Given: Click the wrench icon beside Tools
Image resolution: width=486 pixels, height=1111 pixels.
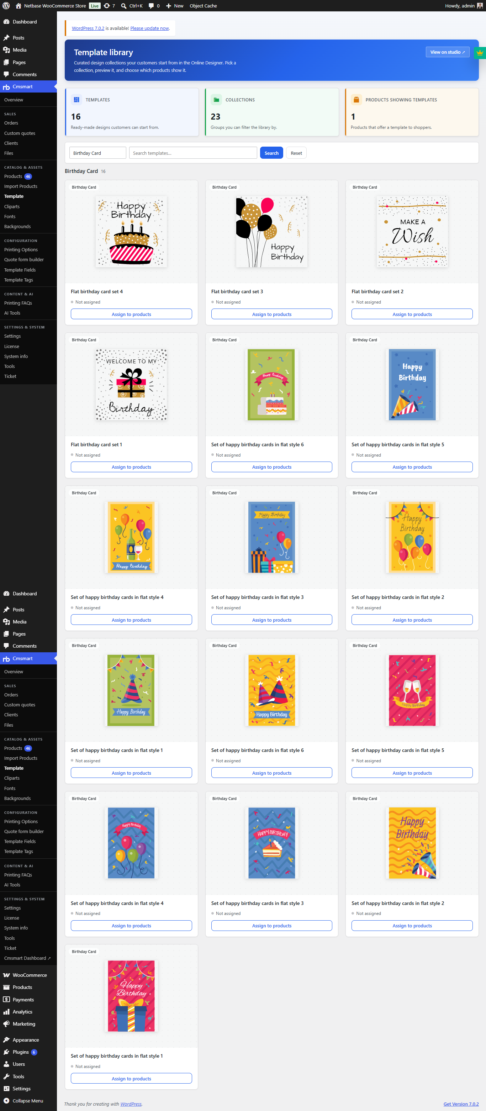Looking at the screenshot, I should (x=6, y=1076).
